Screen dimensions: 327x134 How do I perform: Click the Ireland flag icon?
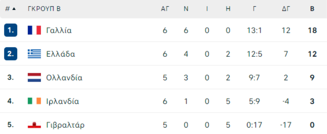pyautogui.click(x=35, y=101)
